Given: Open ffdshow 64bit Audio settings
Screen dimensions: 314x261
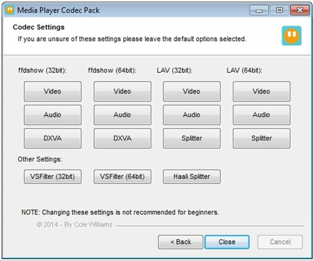Looking at the screenshot, I should click(x=122, y=115).
